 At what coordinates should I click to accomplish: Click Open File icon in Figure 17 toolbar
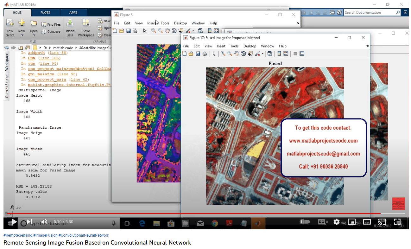click(x=191, y=54)
